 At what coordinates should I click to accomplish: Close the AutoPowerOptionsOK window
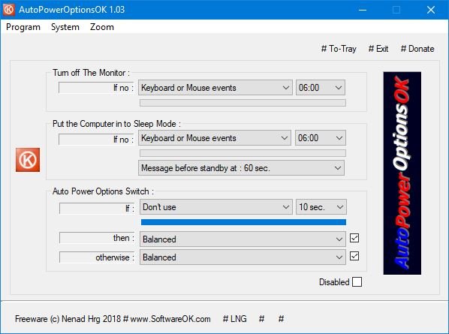(x=431, y=10)
